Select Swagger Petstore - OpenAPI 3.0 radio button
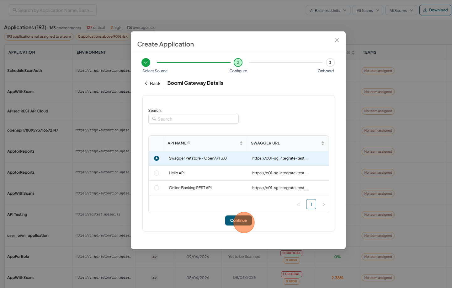The width and height of the screenshot is (452, 288). pyautogui.click(x=157, y=158)
